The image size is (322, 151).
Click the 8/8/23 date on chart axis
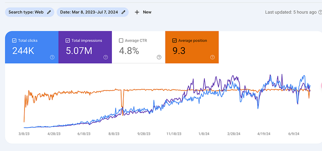[114, 134]
